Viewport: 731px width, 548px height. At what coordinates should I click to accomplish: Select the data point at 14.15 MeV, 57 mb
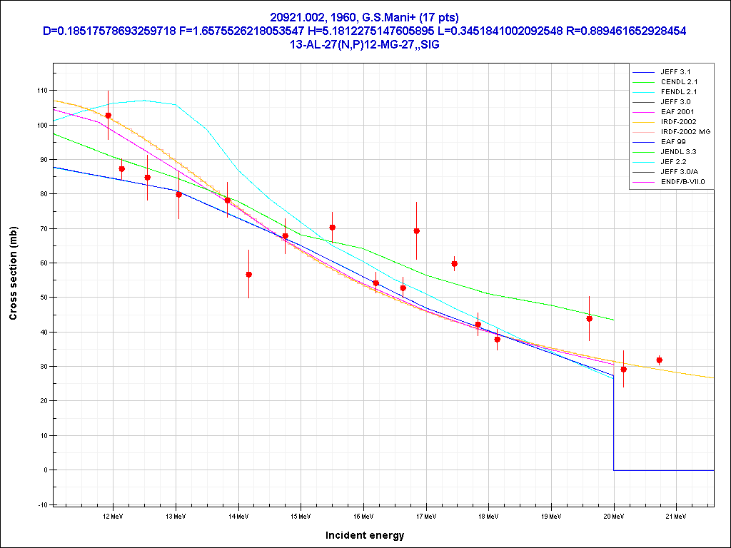pos(248,274)
